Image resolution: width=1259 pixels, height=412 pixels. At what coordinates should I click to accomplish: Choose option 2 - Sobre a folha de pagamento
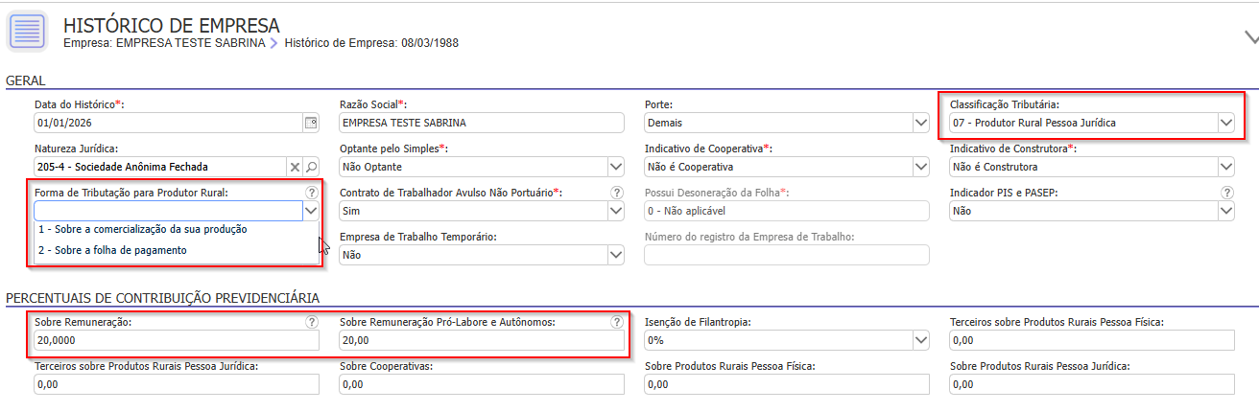[x=112, y=250]
